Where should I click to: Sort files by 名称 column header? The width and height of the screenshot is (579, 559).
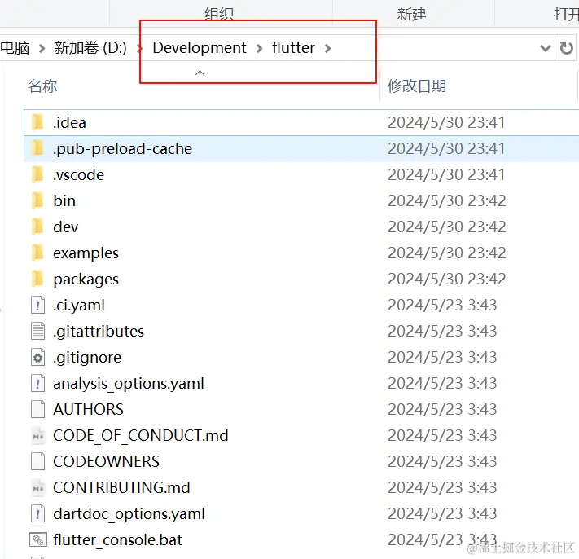point(42,86)
